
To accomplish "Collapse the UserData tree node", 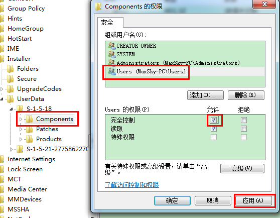I will tap(2, 99).
